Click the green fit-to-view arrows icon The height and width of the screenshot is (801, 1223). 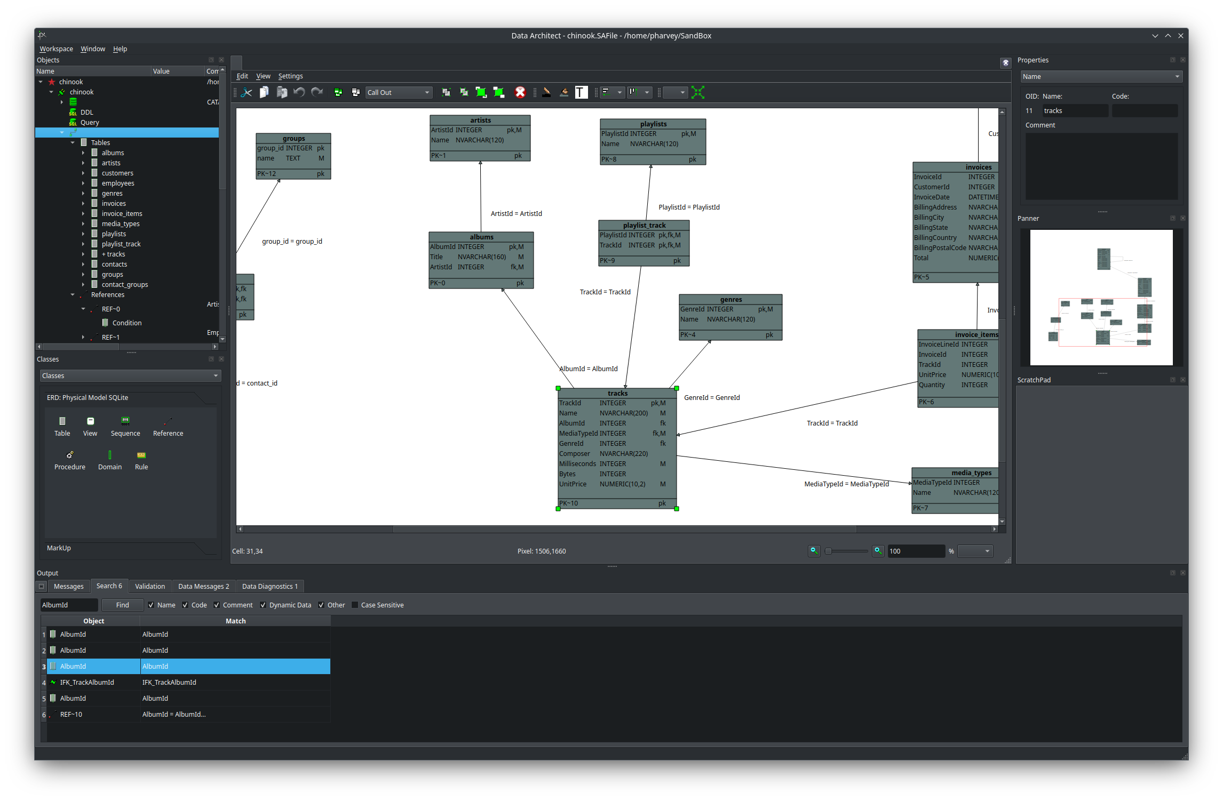[x=697, y=92]
